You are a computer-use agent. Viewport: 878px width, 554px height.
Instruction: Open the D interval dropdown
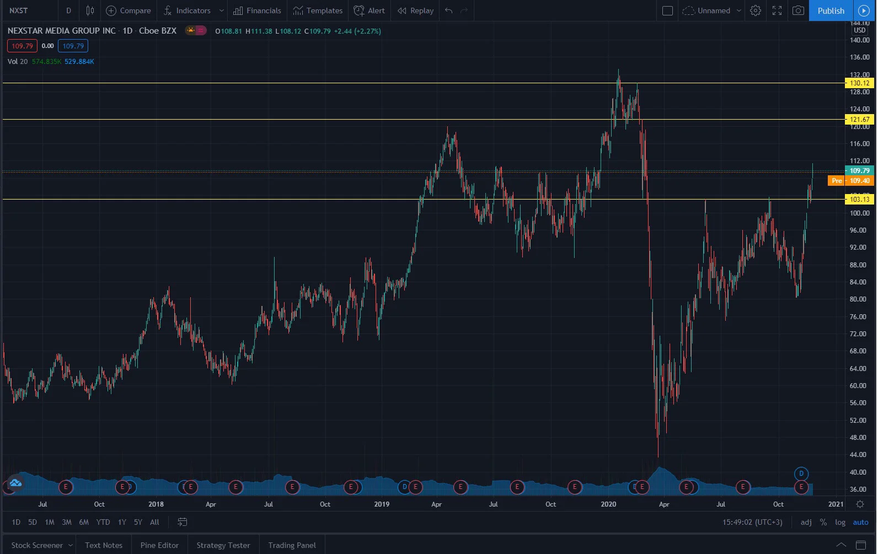tap(68, 10)
